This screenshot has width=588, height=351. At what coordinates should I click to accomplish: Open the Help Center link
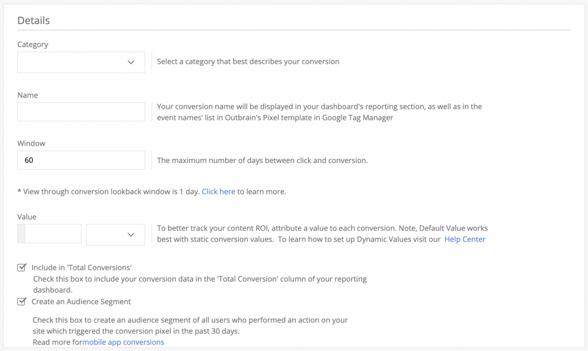pyautogui.click(x=465, y=239)
